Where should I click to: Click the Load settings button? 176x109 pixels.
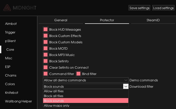point(163,8)
